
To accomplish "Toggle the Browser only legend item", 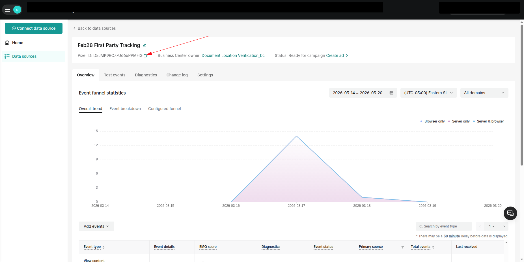I will tap(433, 121).
